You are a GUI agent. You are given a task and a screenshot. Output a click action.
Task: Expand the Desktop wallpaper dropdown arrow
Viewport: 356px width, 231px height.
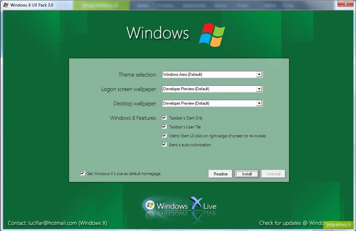pos(259,103)
